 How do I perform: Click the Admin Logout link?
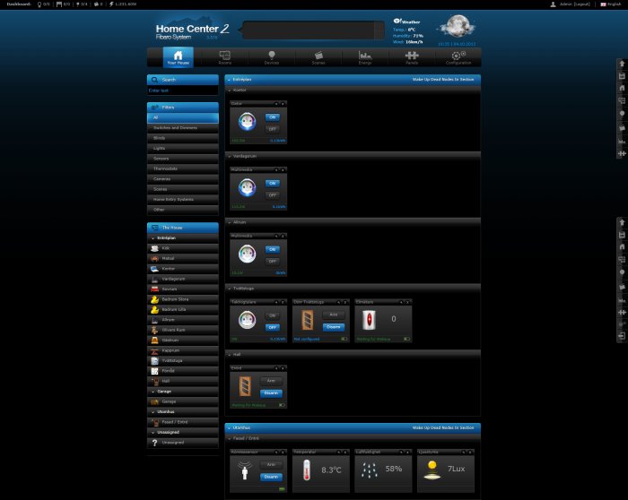(x=582, y=4)
